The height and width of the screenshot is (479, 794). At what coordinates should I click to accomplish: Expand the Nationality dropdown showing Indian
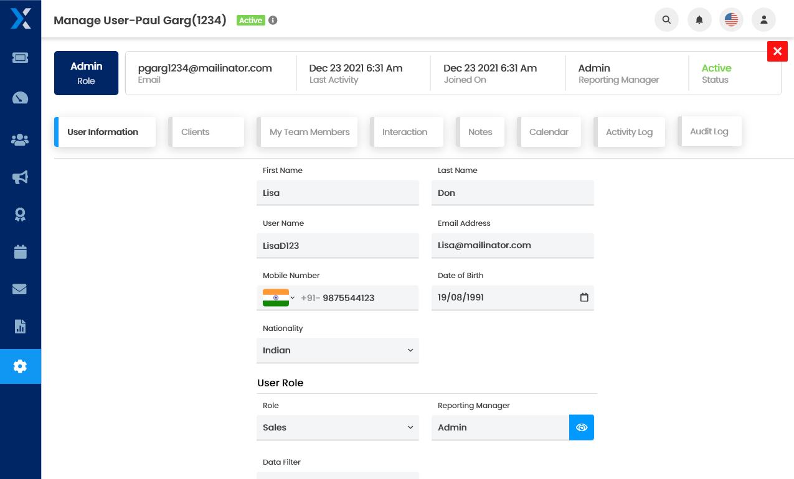338,350
